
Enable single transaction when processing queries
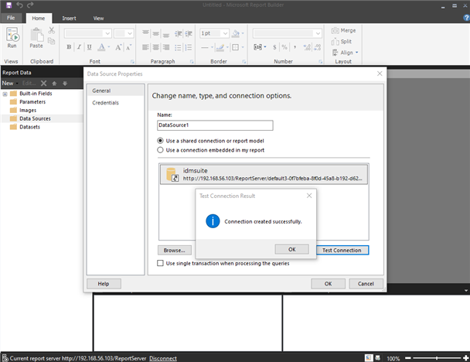[x=161, y=263]
